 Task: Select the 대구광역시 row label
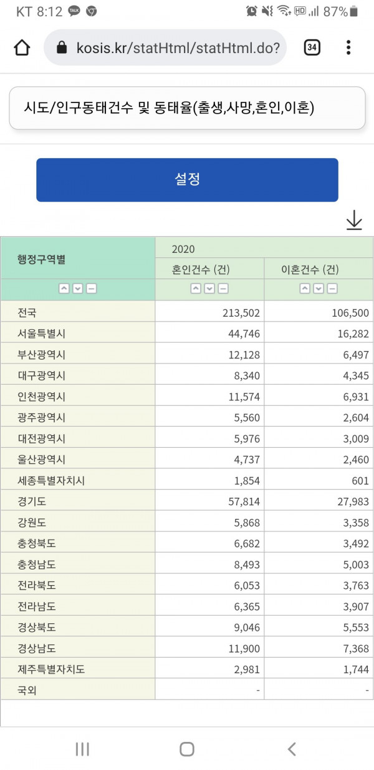(x=78, y=375)
